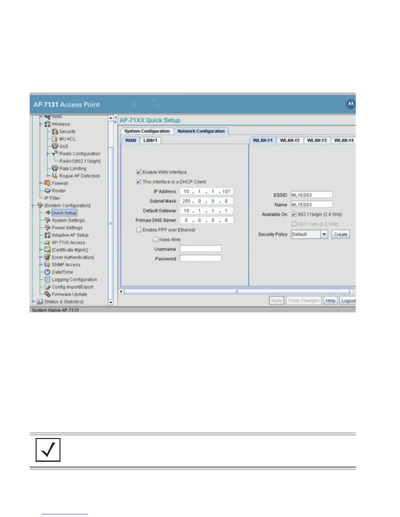Viewport: 400px width, 517px height.
Task: Click the Power Settings icon
Action: [x=47, y=227]
